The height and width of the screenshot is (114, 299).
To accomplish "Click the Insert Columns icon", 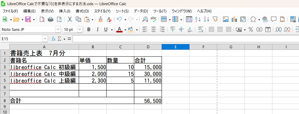I will 175,19.
